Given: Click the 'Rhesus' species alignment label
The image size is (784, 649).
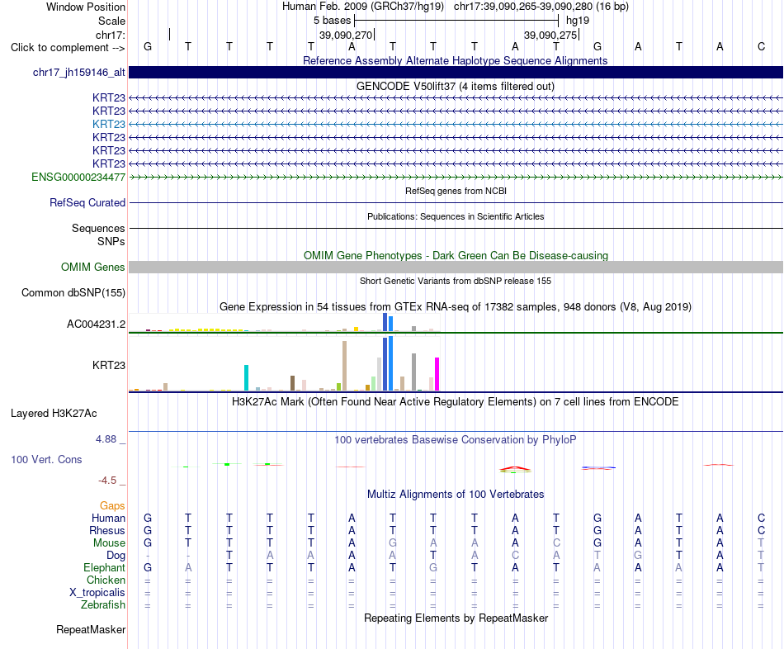Looking at the screenshot, I should 107,530.
